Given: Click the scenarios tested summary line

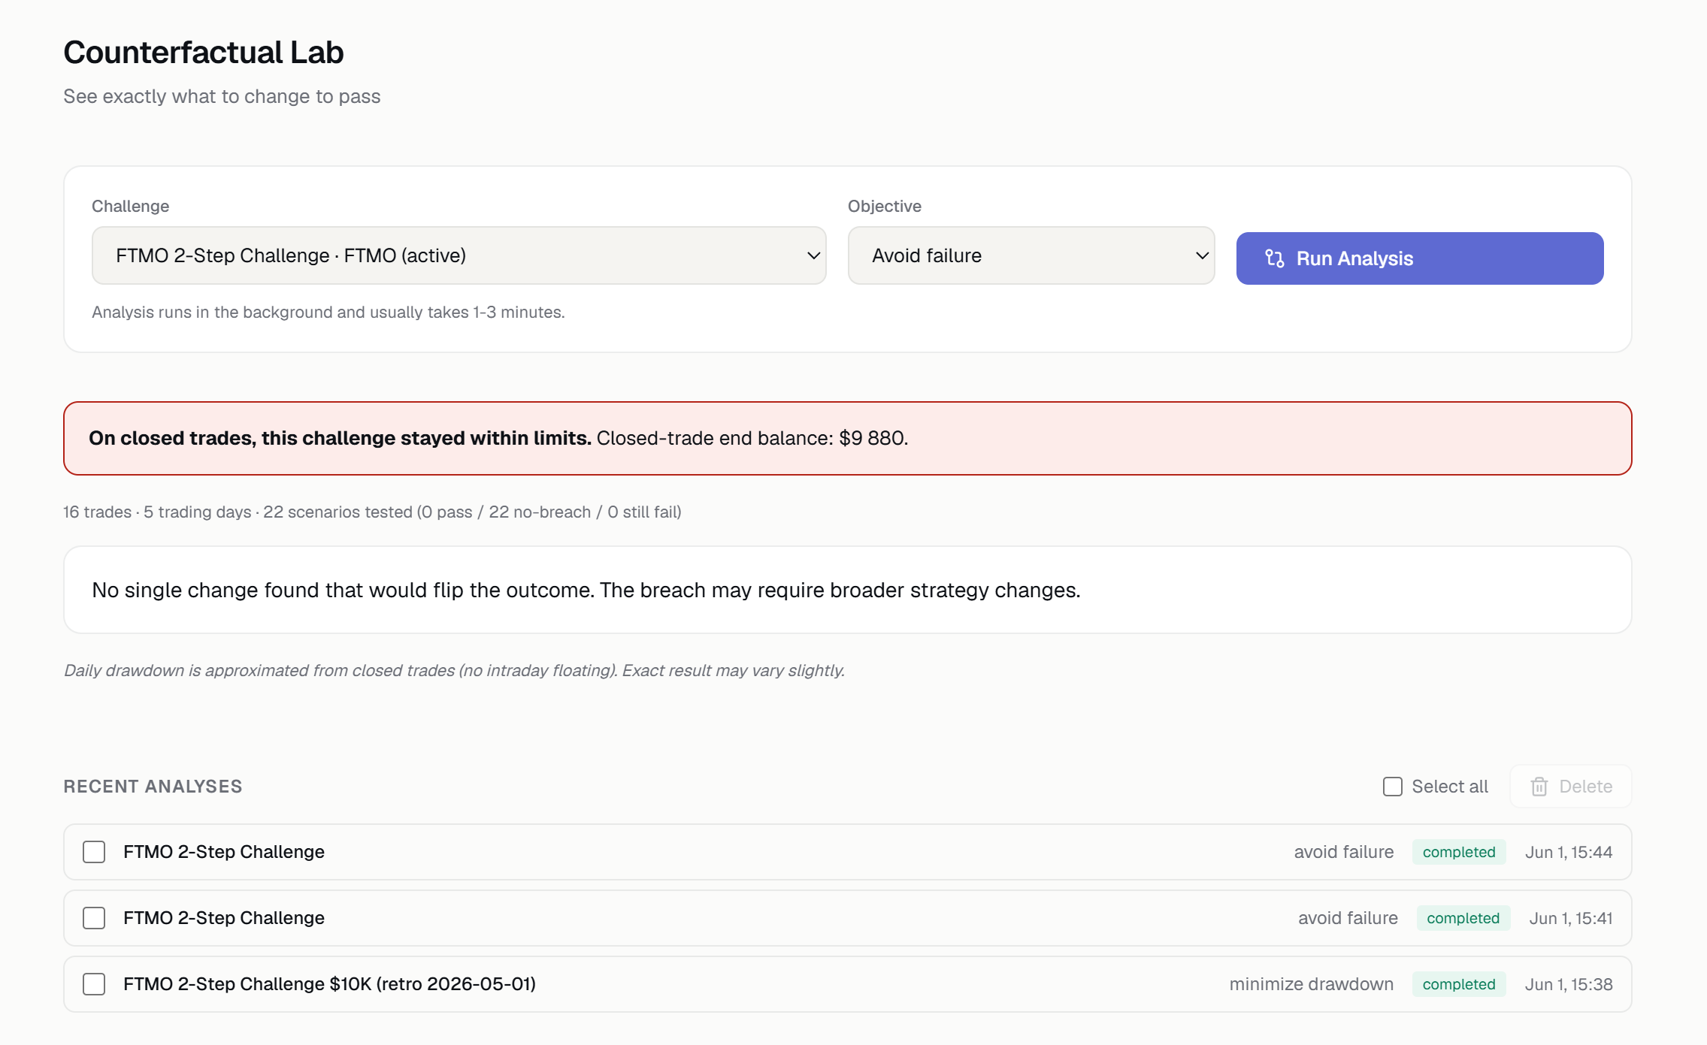Looking at the screenshot, I should (372, 512).
